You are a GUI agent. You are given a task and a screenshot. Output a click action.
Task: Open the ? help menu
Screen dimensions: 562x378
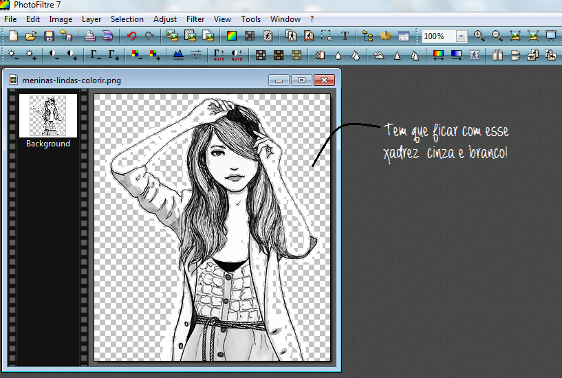[x=312, y=19]
